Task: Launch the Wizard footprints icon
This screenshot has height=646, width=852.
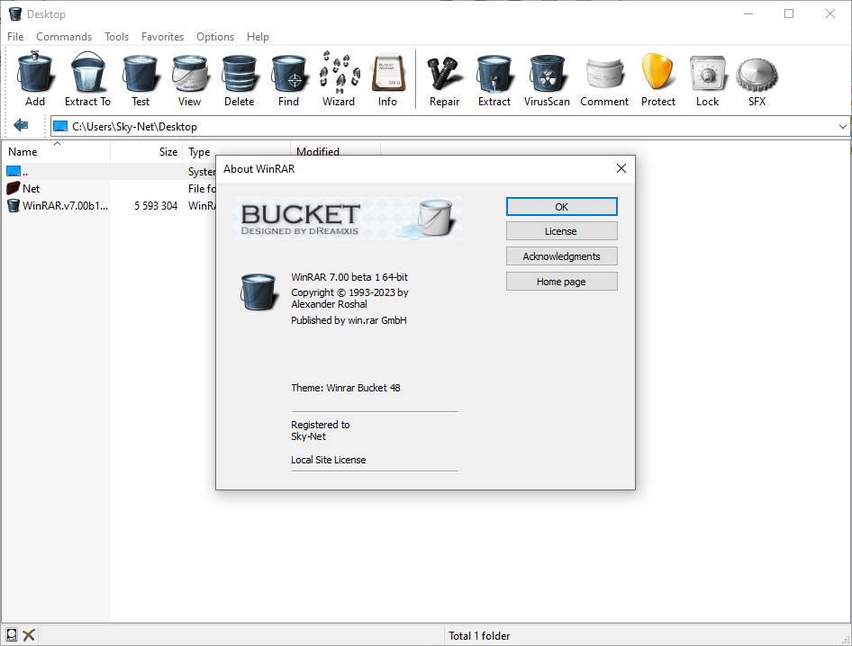Action: point(339,72)
